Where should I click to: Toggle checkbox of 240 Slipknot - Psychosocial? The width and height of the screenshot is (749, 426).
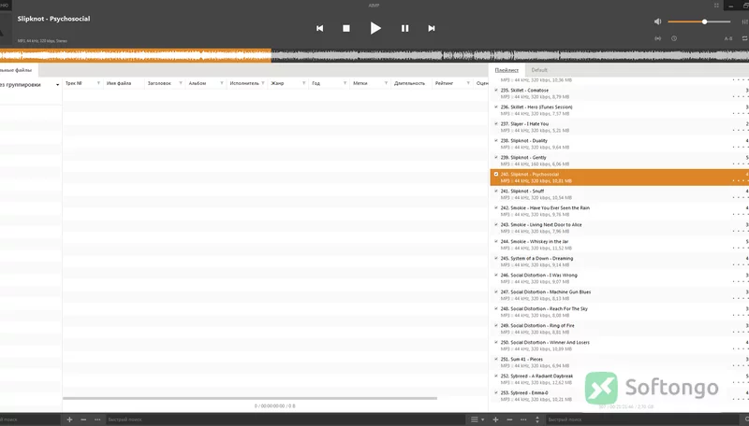pyautogui.click(x=496, y=175)
